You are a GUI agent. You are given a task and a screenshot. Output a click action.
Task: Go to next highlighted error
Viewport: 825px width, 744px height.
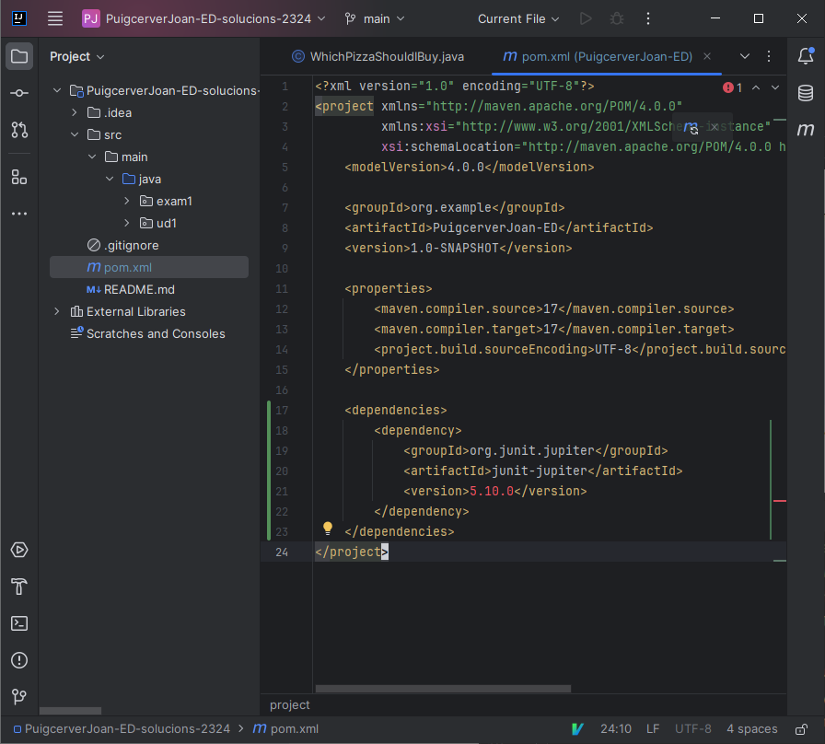pos(775,87)
